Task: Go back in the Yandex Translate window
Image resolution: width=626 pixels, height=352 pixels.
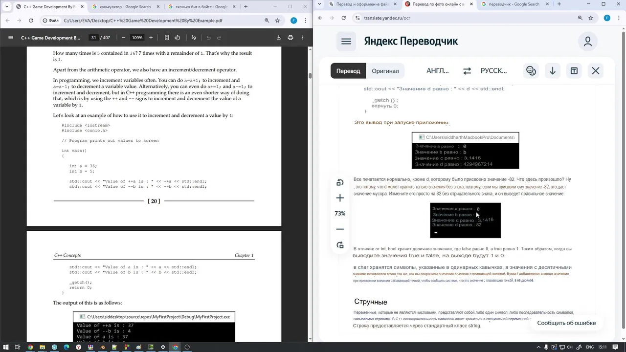Action: [x=320, y=18]
